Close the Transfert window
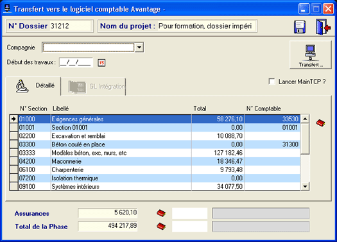This screenshot has height=242, width=337. [328, 9]
